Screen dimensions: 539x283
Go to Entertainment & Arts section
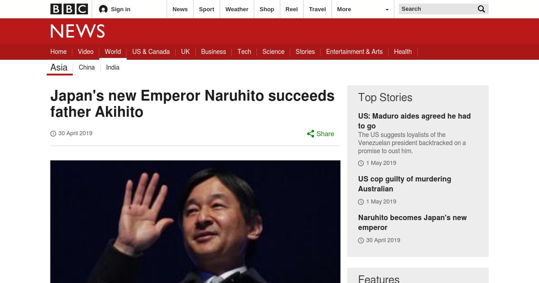(354, 52)
